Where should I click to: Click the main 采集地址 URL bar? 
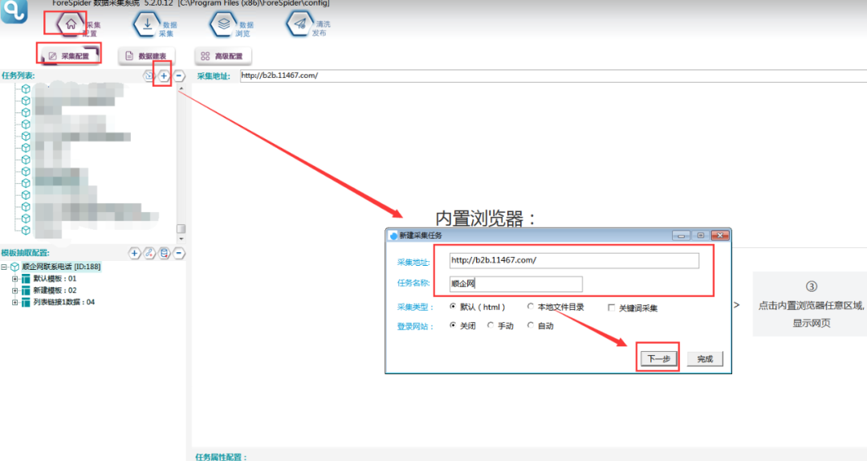[553, 75]
